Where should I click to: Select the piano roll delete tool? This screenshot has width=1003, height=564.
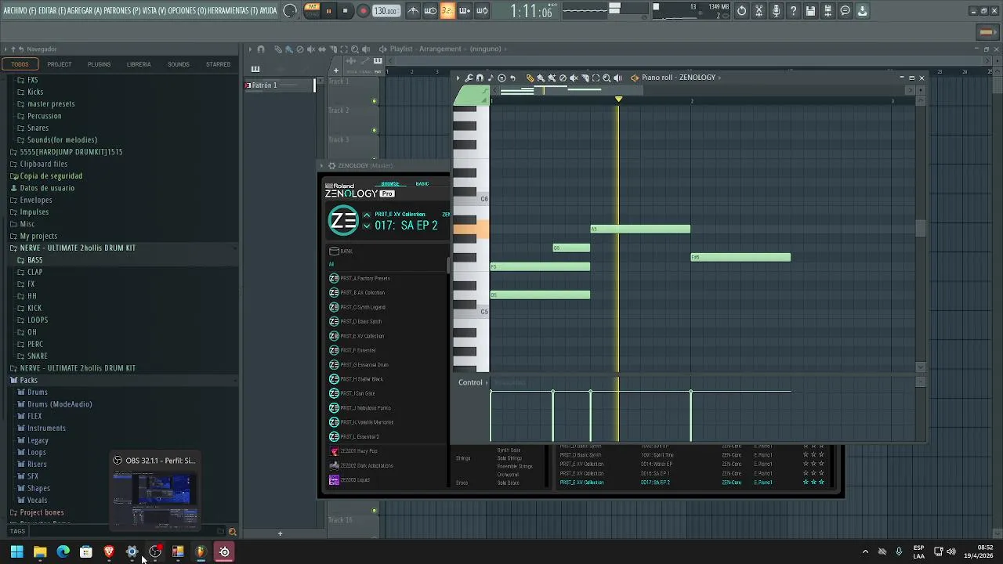click(x=563, y=78)
